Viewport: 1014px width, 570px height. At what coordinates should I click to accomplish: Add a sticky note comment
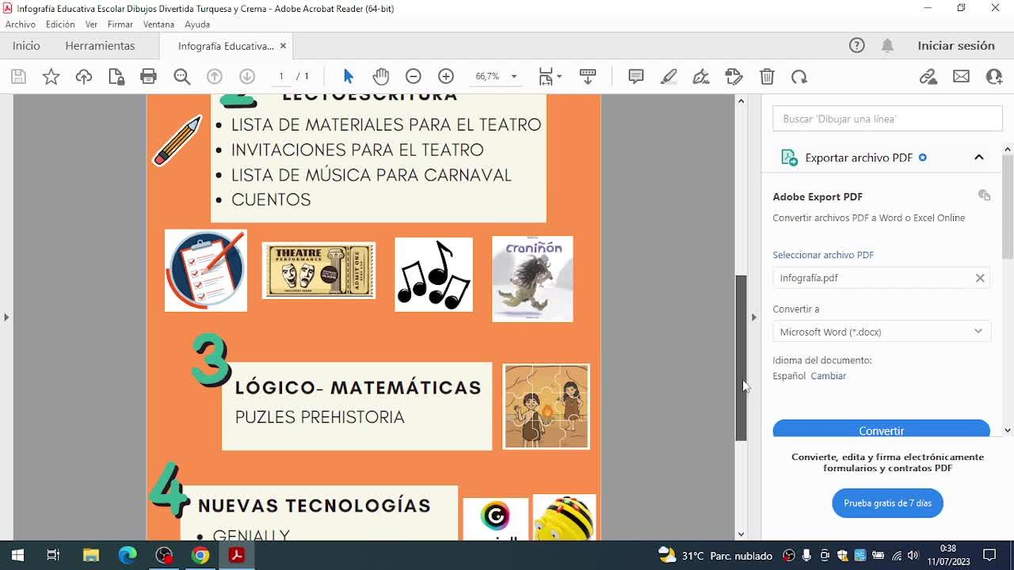635,77
